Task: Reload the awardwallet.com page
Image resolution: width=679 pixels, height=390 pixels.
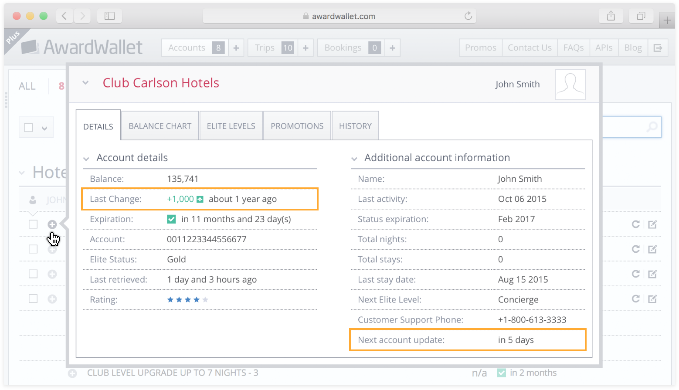Action: point(468,16)
